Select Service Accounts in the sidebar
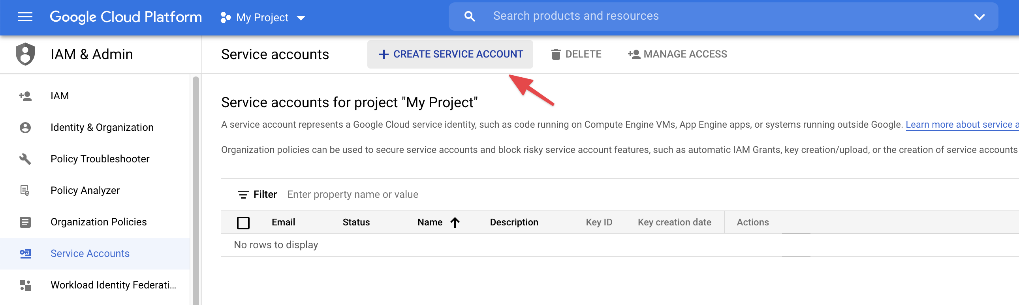 tap(95, 254)
